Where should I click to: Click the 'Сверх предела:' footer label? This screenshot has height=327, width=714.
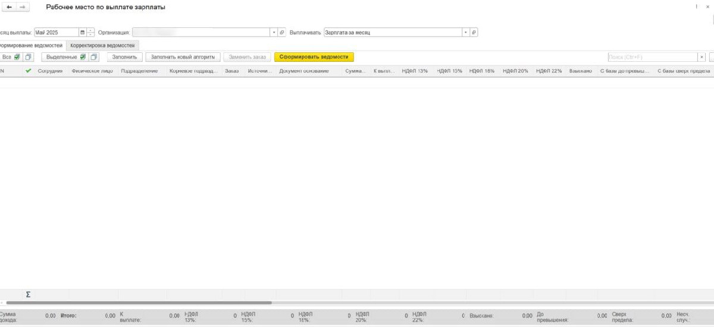[621, 316]
